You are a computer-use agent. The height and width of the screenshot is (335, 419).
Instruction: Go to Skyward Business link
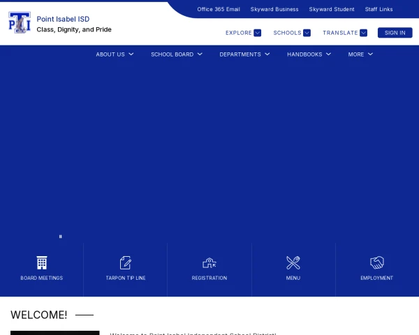pos(274,9)
